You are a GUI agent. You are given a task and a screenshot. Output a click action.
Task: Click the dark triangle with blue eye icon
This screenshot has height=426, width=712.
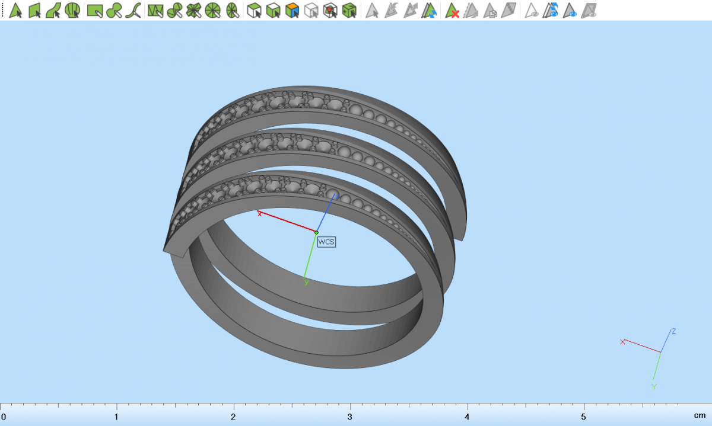click(x=570, y=10)
